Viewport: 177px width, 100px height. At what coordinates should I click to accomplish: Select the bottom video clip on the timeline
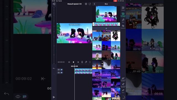83,73
